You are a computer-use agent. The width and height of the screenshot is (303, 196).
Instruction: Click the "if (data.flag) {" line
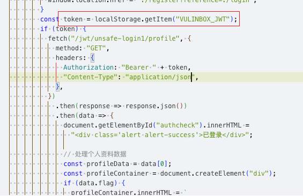(94, 183)
